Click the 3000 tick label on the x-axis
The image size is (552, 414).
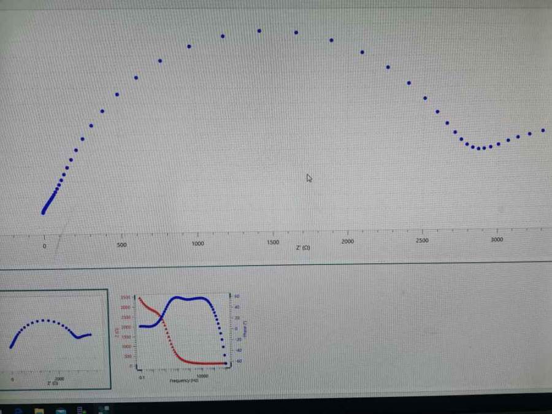coord(497,240)
